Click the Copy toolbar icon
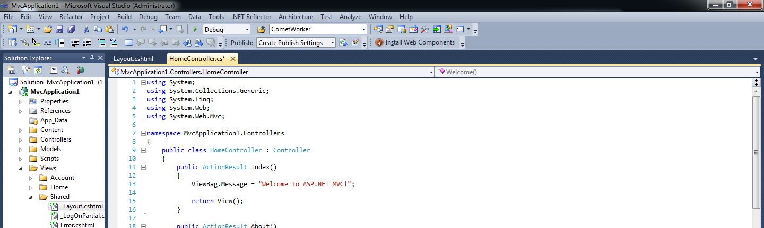 [98, 29]
